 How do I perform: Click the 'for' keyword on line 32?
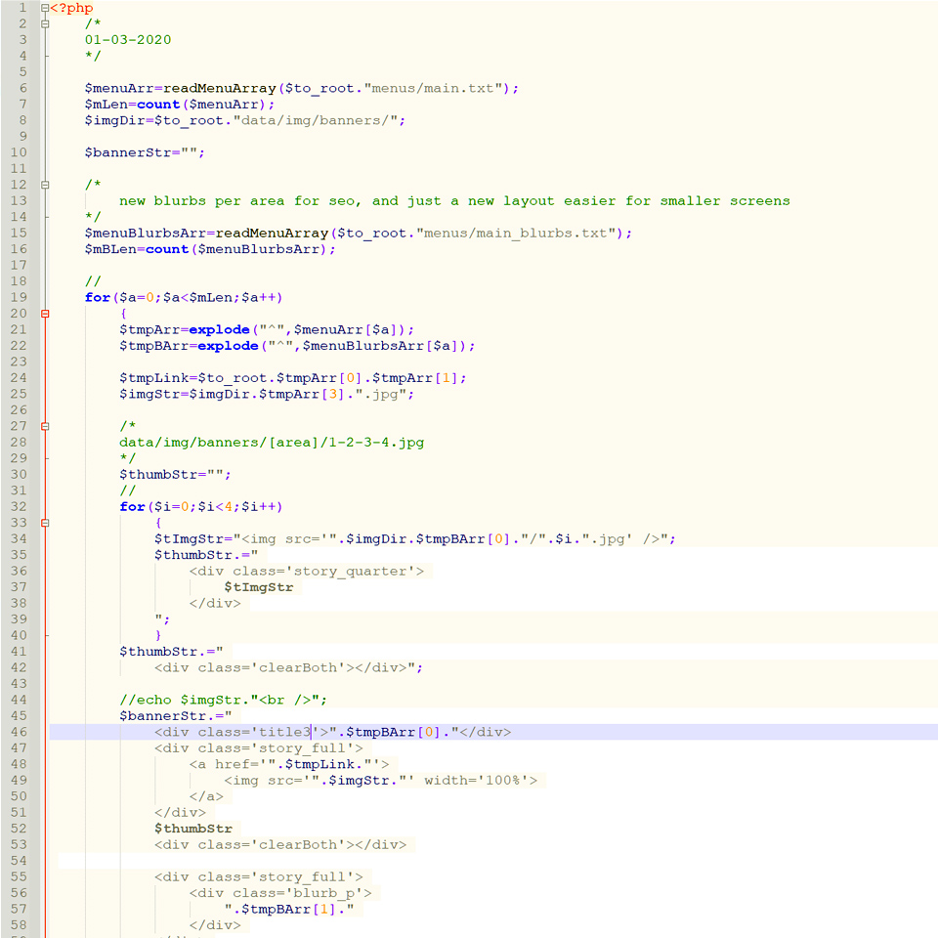tap(132, 507)
